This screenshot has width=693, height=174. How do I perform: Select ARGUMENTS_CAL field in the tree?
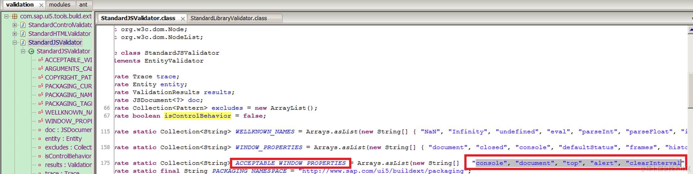pos(68,69)
